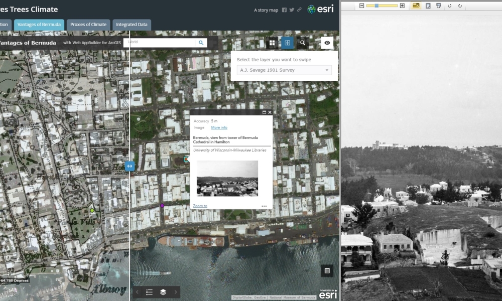The width and height of the screenshot is (502, 301).
Task: Switch to the Proxies of Climate tab
Action: 88,25
